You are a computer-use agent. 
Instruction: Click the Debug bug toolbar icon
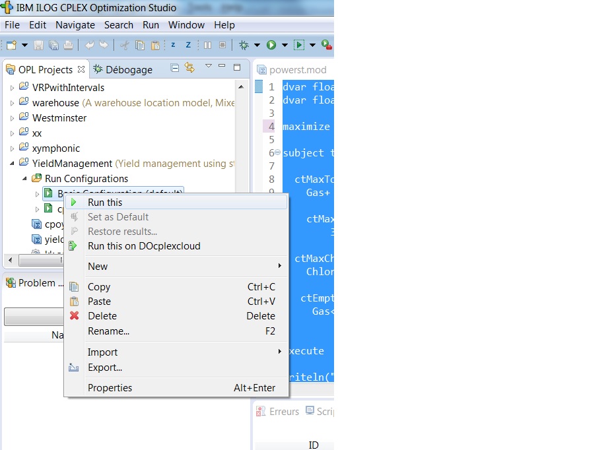point(244,45)
